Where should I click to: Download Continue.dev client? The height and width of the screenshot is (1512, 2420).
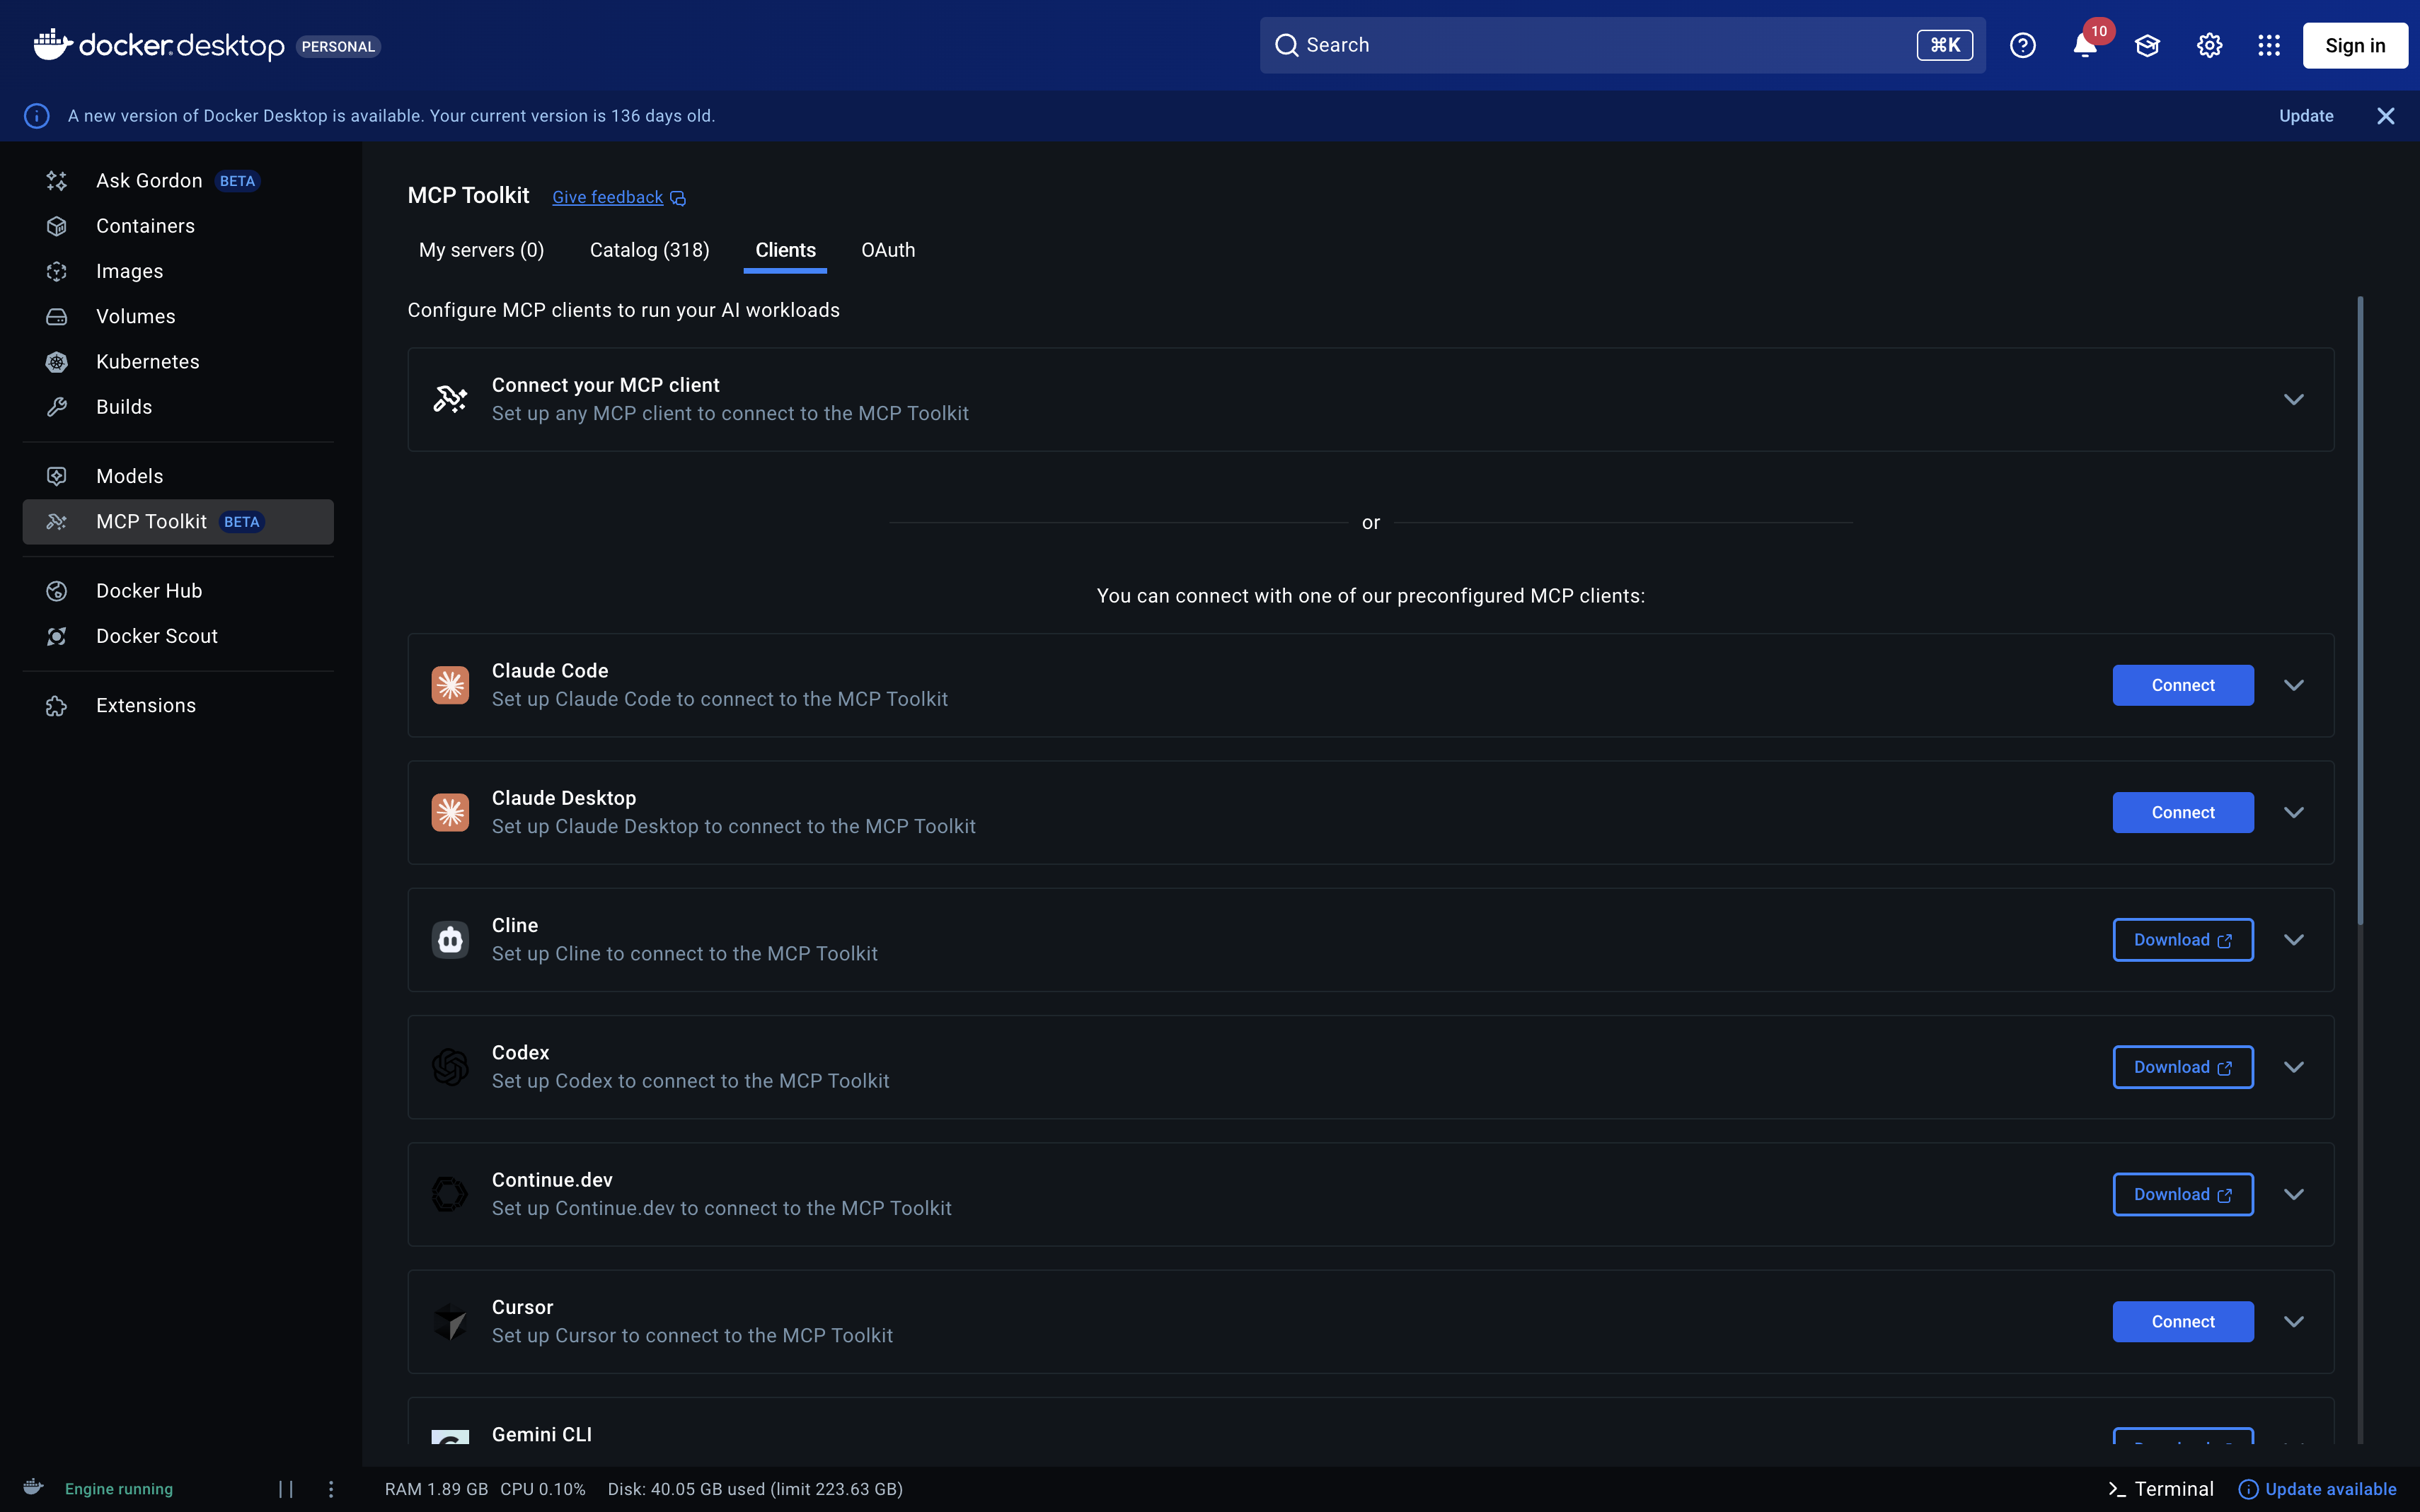click(2183, 1194)
